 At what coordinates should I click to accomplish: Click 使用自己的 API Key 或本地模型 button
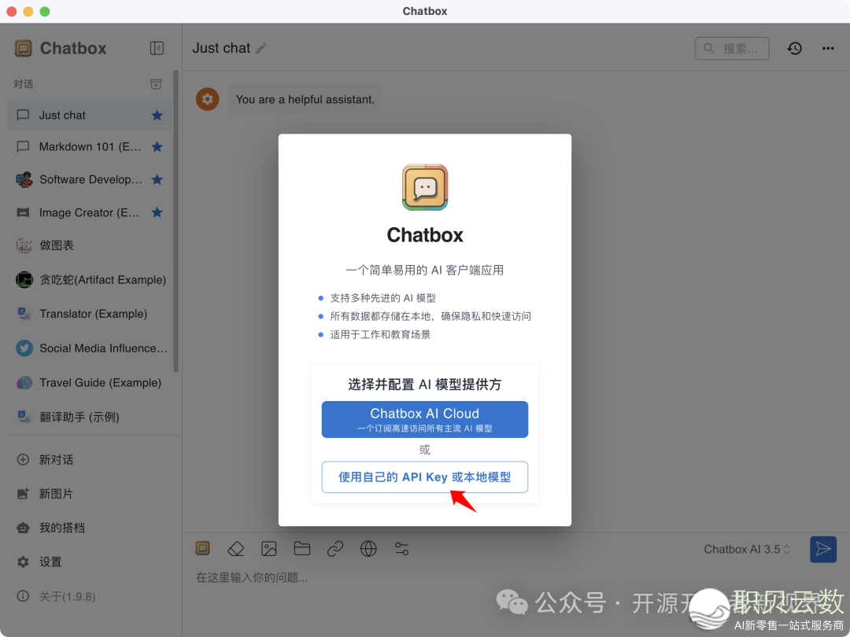tap(424, 477)
